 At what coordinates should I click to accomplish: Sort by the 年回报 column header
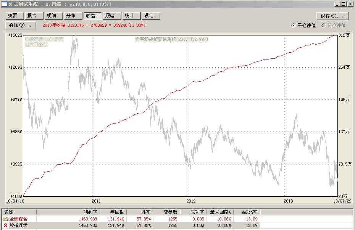coord(113,212)
